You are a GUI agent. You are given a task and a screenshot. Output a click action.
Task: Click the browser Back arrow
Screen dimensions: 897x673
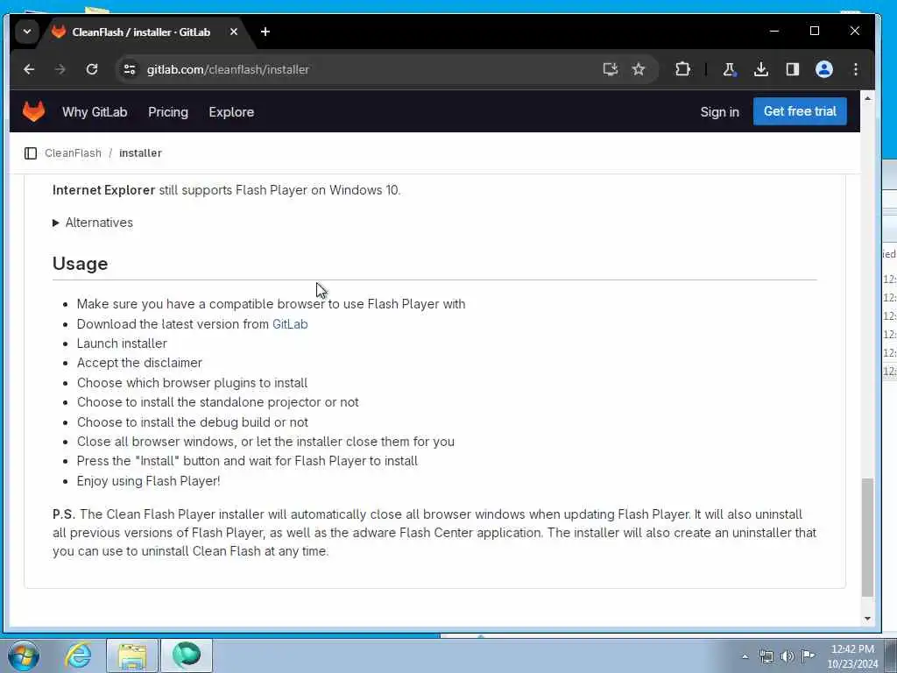[29, 69]
